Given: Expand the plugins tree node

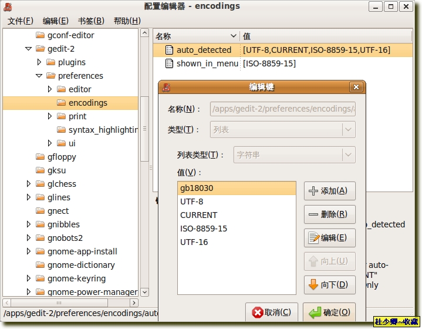Looking at the screenshot, I should pyautogui.click(x=39, y=62).
